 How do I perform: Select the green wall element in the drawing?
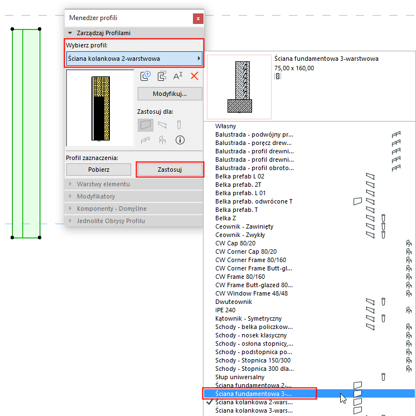tap(26, 133)
